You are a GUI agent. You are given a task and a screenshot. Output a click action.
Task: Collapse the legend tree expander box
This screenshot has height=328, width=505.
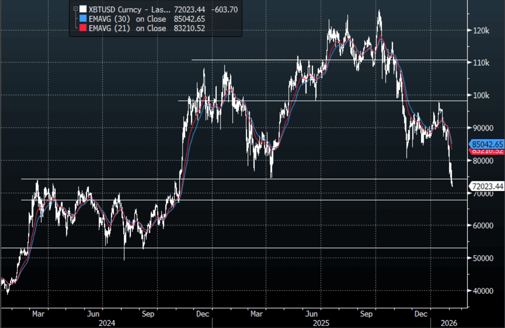pos(75,9)
